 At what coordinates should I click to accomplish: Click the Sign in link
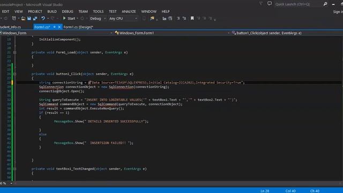point(338,12)
